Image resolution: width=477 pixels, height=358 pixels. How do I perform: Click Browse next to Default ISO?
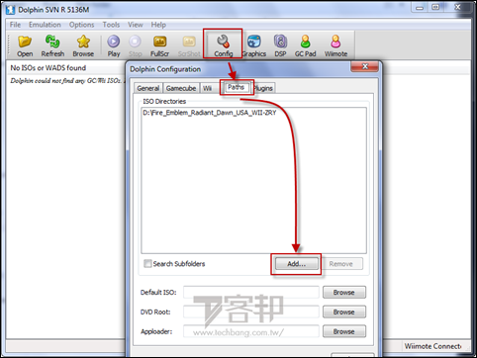[344, 293]
